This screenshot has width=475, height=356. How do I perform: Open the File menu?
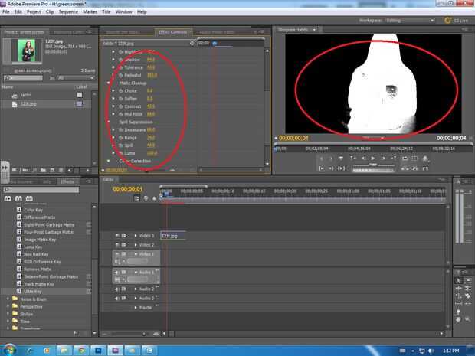tap(6, 11)
